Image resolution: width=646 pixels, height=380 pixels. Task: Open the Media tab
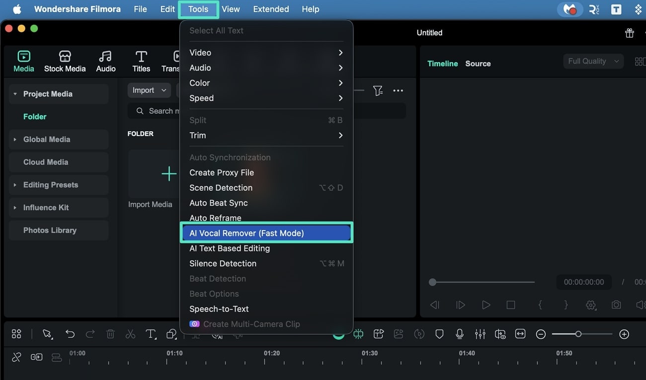[23, 62]
